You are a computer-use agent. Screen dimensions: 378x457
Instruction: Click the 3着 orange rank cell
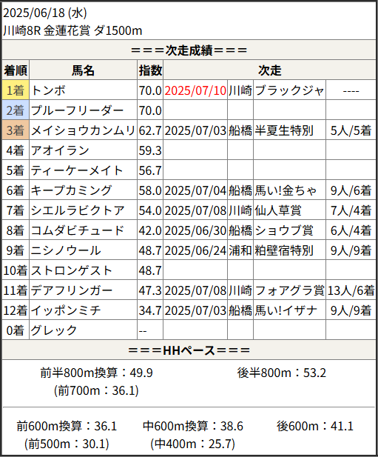(16, 130)
